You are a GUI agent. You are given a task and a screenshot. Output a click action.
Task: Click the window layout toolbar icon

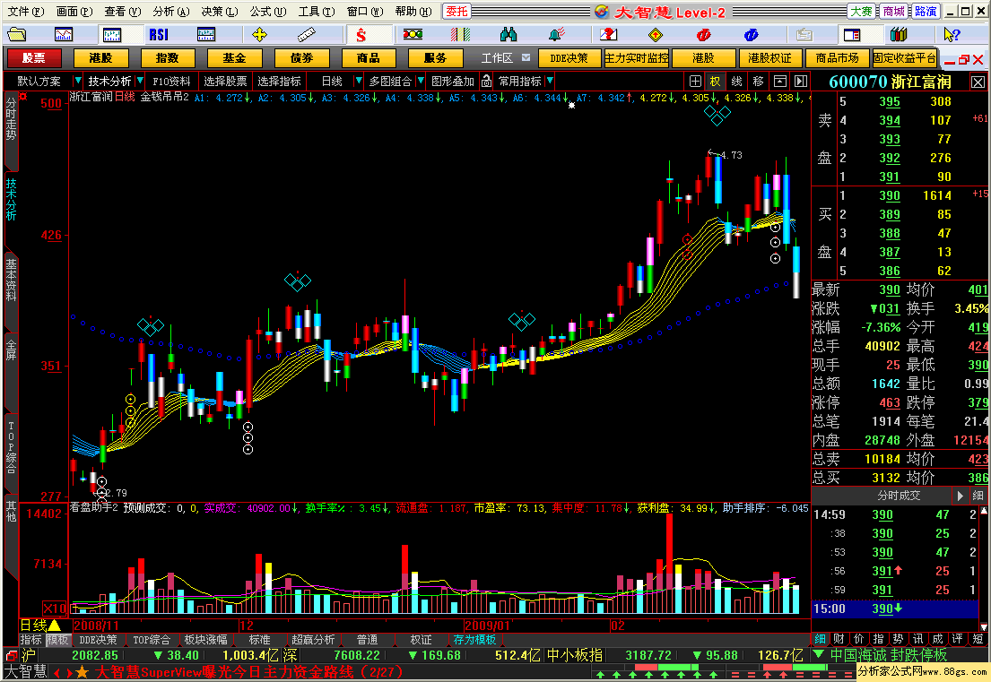click(852, 34)
